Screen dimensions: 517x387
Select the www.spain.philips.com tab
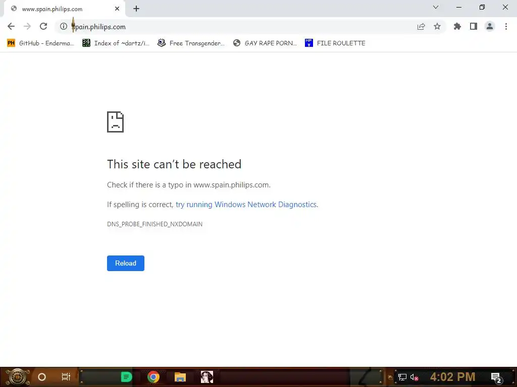[x=65, y=9]
